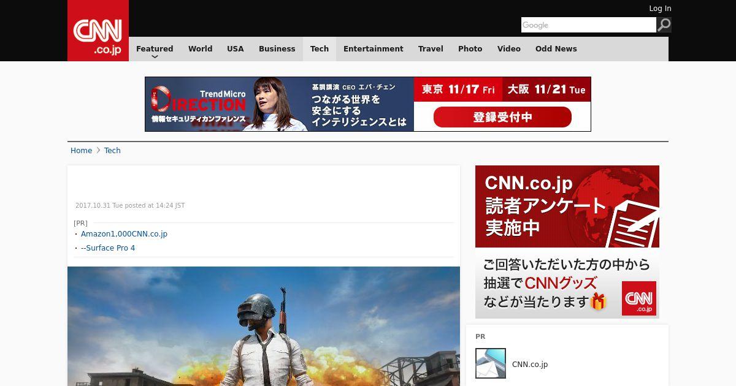Click the Log In link
Screen dimensions: 736x386
[660, 9]
